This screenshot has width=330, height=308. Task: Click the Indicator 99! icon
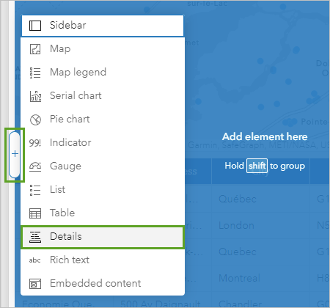point(35,143)
